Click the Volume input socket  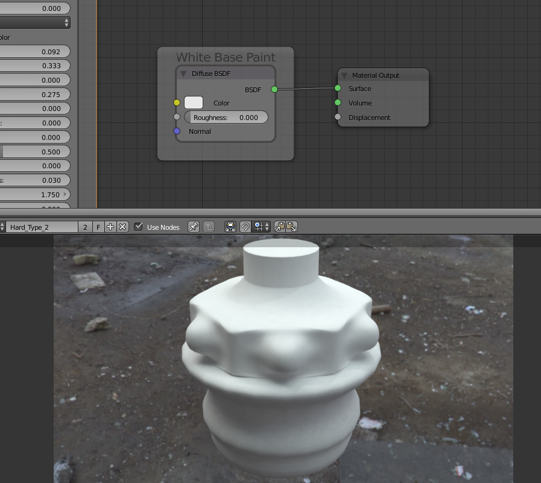click(338, 103)
